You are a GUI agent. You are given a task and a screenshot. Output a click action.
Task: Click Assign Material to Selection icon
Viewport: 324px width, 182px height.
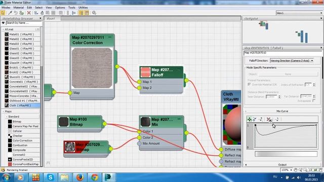coord(21,13)
